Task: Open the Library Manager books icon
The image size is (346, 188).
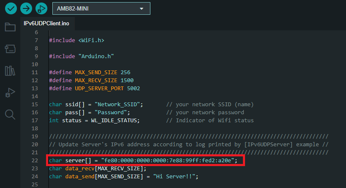Action: tap(10, 70)
